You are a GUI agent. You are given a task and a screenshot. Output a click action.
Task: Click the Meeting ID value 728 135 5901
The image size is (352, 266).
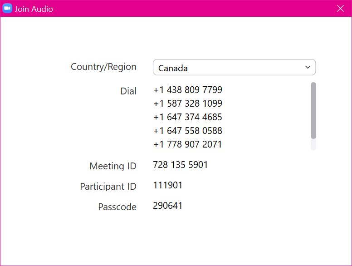point(181,165)
